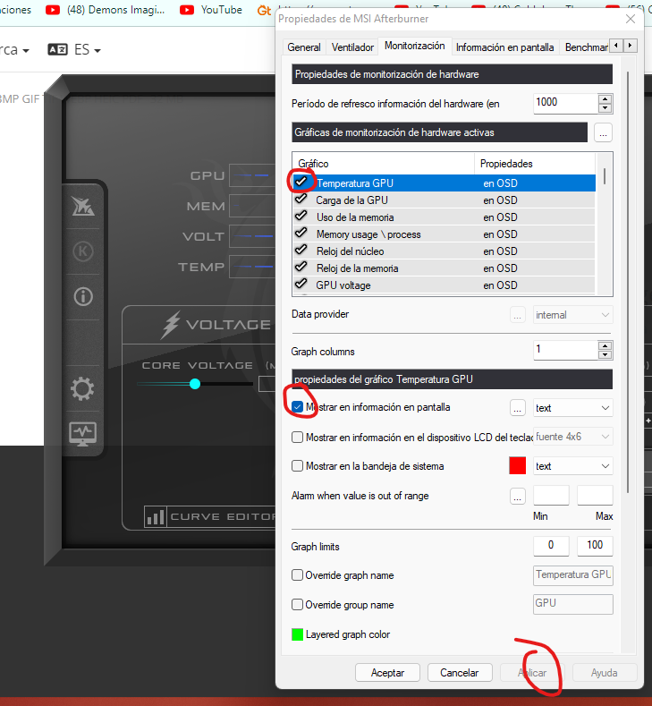Open OSD layout ellipsis button
Screen dimensions: 652x706
pyautogui.click(x=518, y=408)
